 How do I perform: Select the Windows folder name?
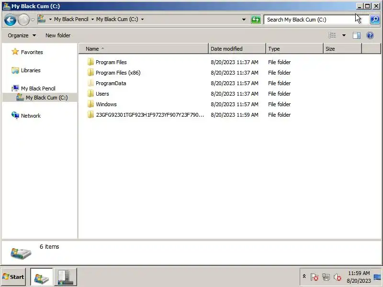coord(106,104)
